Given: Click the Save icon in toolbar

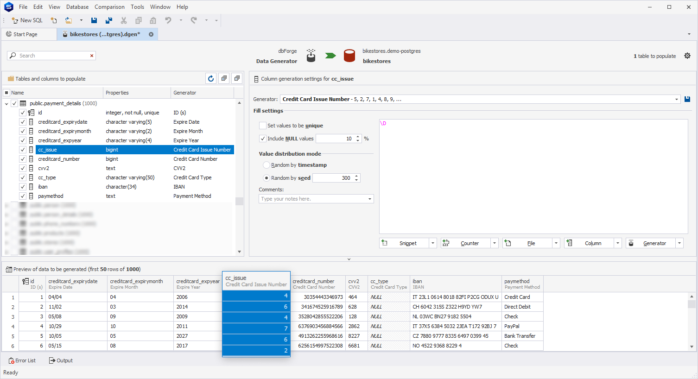Looking at the screenshot, I should [x=94, y=20].
